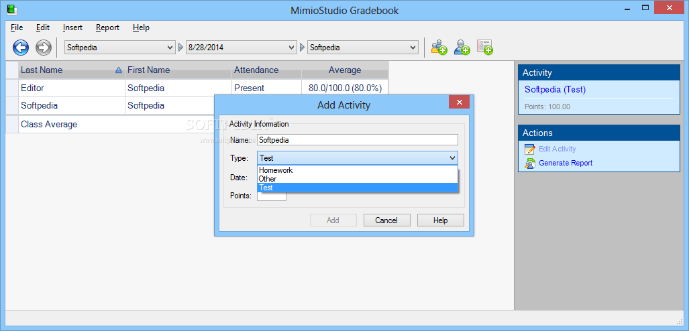Image resolution: width=689 pixels, height=331 pixels.
Task: Open the Edit menu
Action: pos(43,27)
